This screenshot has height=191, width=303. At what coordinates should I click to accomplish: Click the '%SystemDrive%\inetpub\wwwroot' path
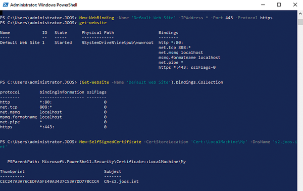pos(118,42)
